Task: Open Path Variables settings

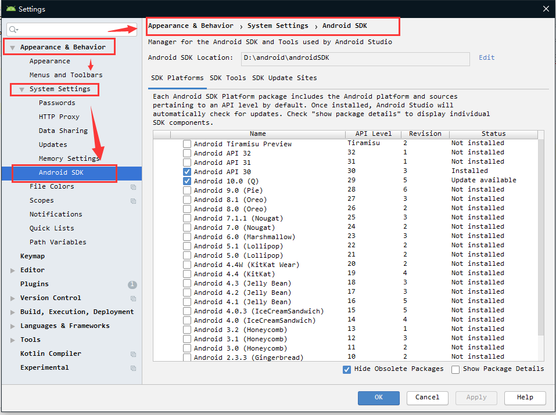Action: click(x=58, y=242)
